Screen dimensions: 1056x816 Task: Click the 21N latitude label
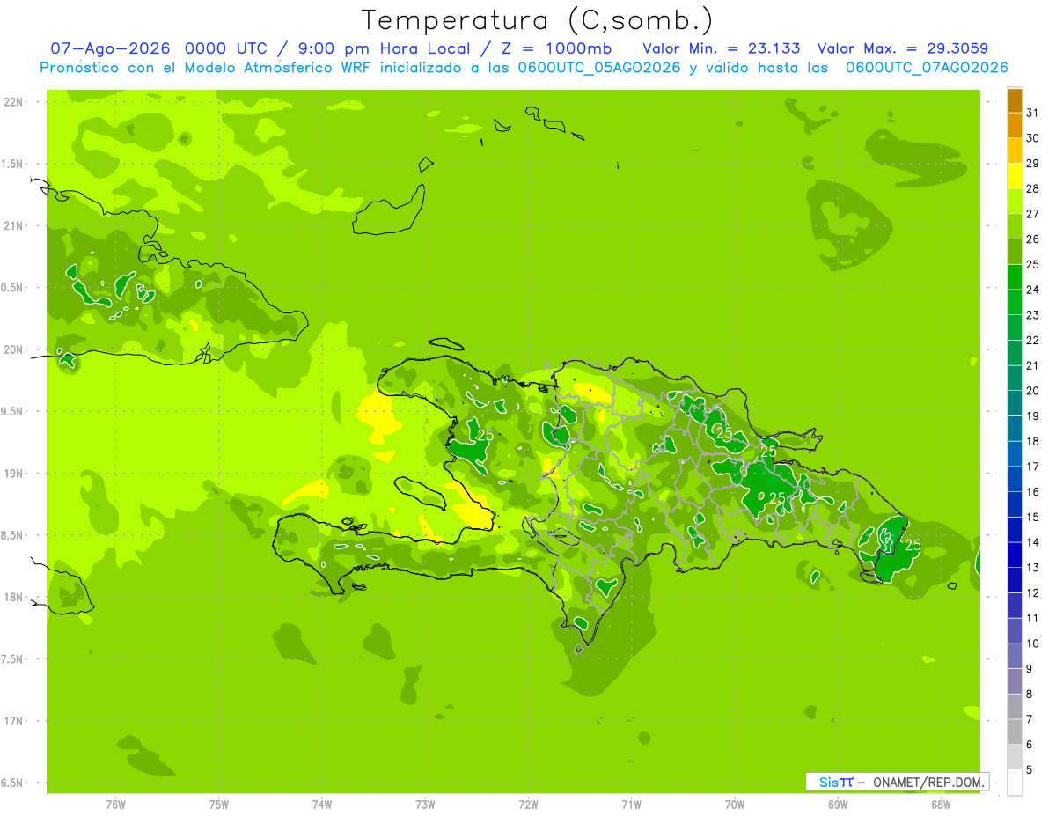(x=13, y=226)
